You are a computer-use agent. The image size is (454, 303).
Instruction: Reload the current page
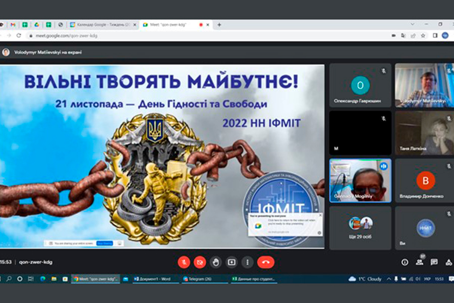pos(19,35)
